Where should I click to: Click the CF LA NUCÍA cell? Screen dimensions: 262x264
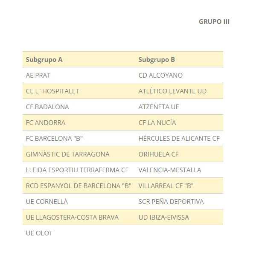[157, 123]
